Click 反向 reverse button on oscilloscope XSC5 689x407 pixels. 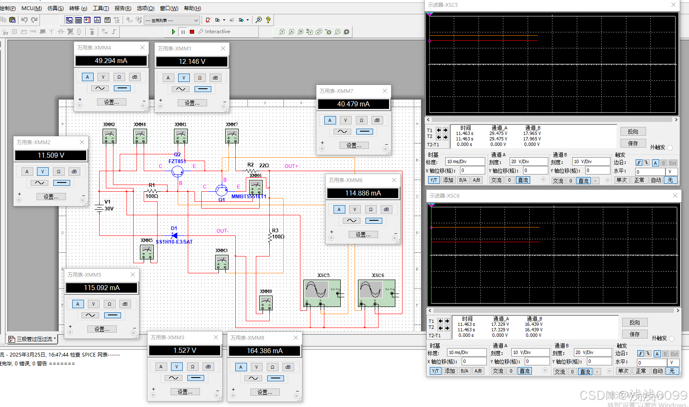tap(633, 132)
